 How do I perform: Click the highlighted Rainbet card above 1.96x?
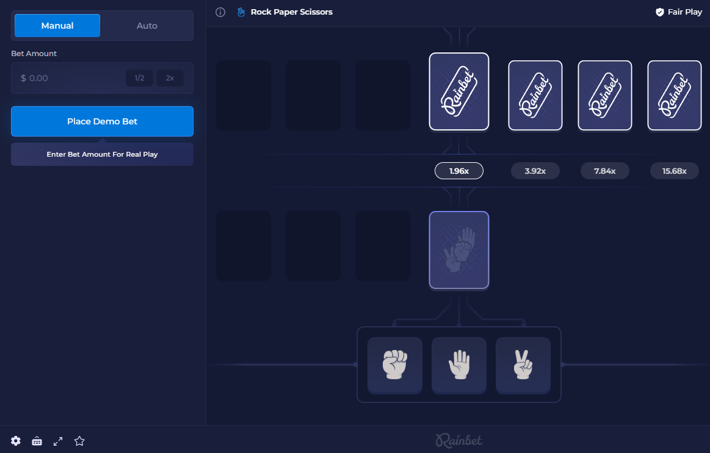[x=458, y=91]
